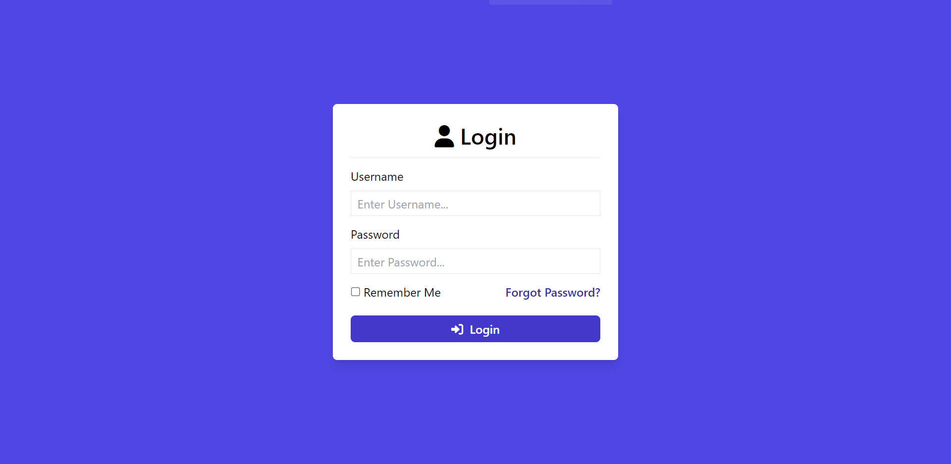Tick the Remember Me checkbox

(x=356, y=292)
